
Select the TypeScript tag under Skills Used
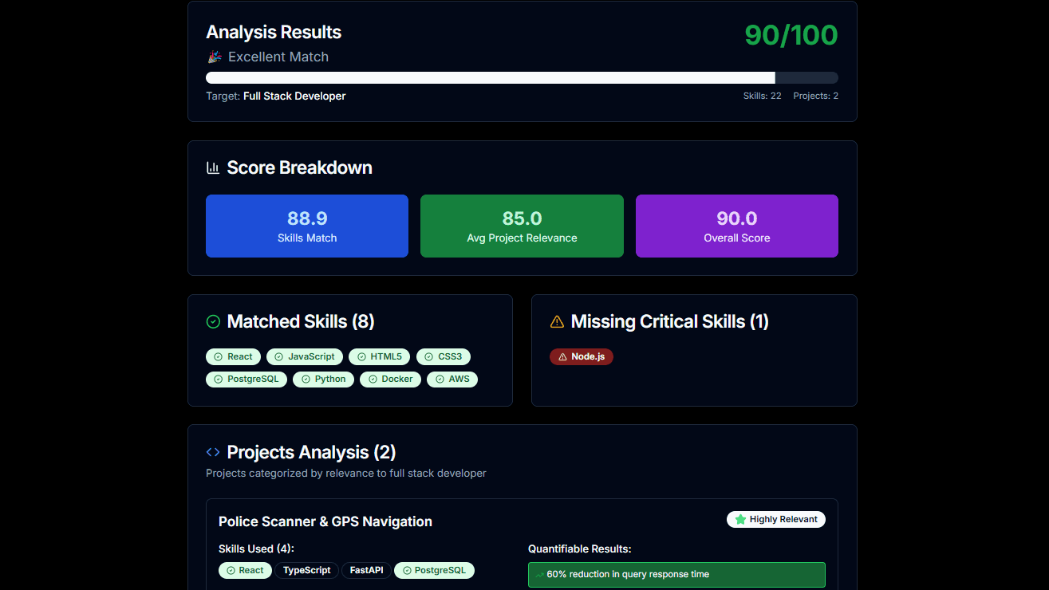point(306,570)
